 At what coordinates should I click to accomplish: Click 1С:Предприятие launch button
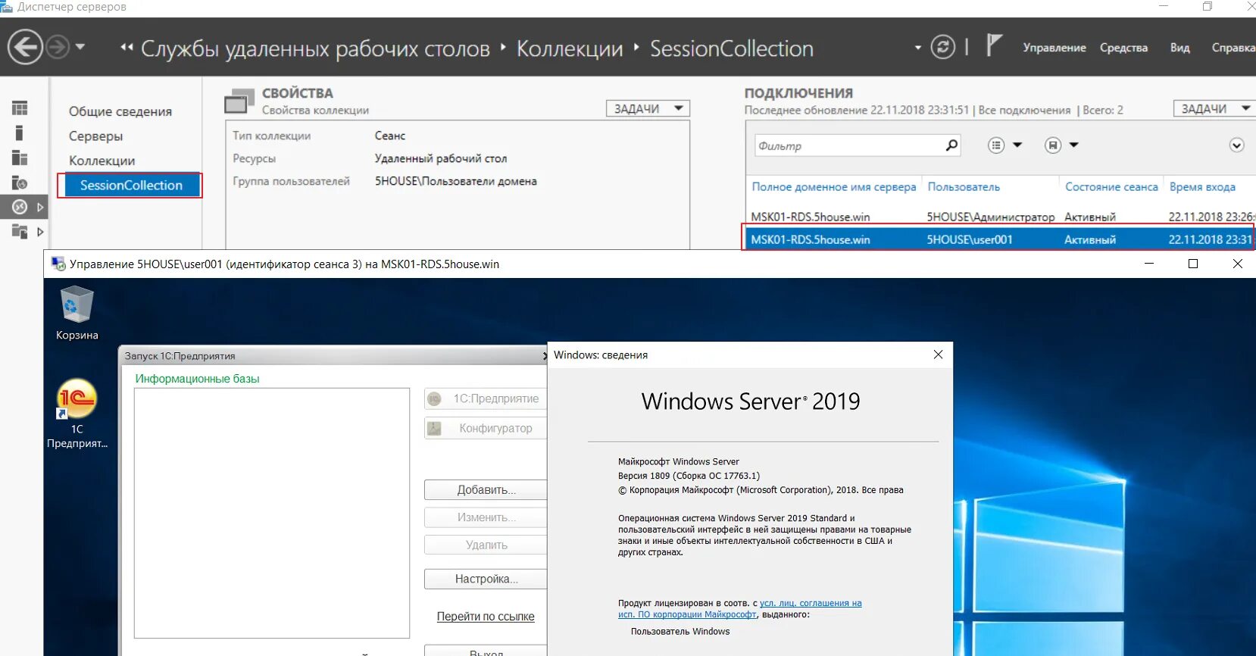tap(486, 398)
